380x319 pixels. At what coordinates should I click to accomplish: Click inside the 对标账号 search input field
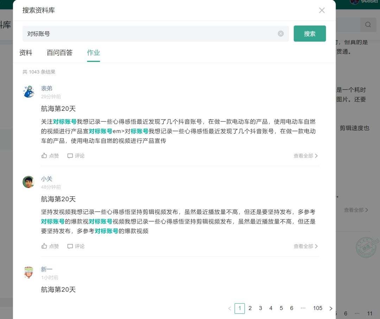[x=141, y=33]
